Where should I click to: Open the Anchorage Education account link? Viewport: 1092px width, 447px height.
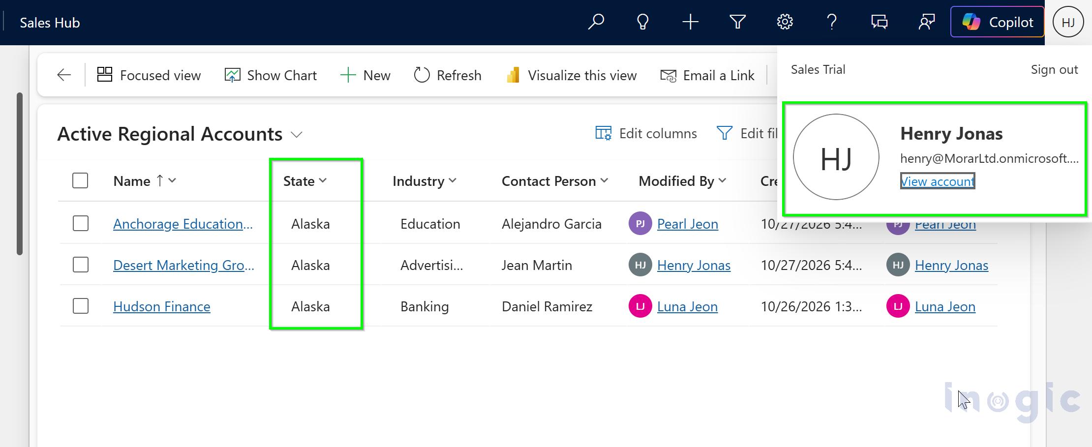[x=183, y=224]
